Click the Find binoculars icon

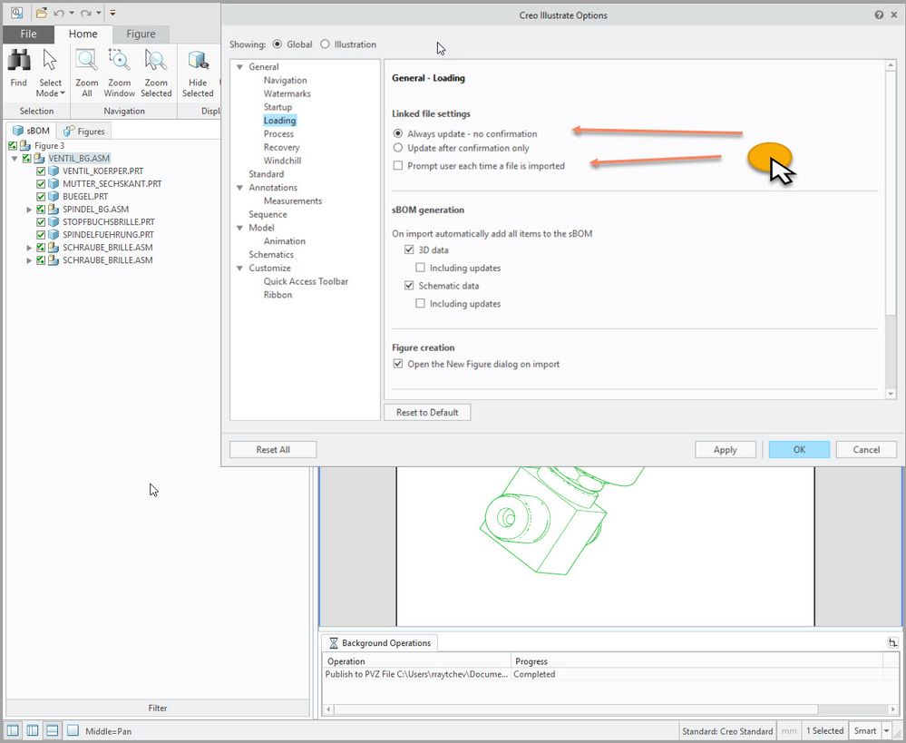point(18,62)
